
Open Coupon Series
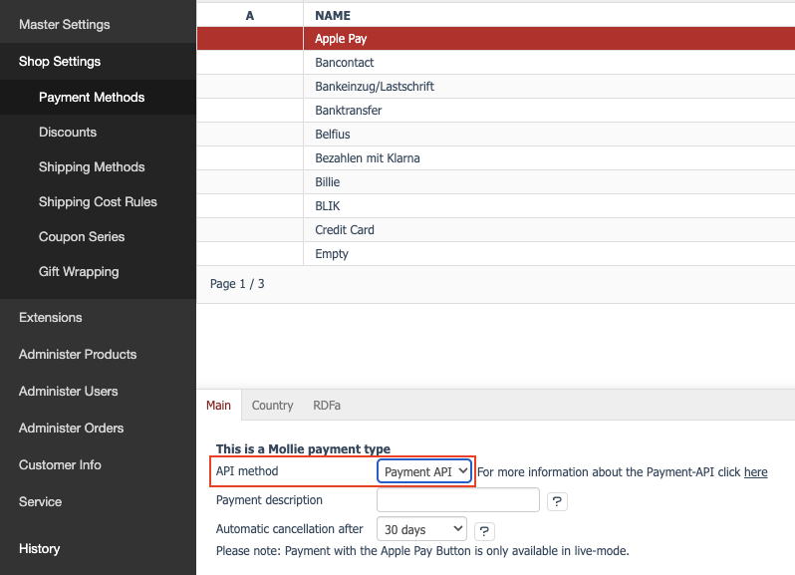click(82, 237)
